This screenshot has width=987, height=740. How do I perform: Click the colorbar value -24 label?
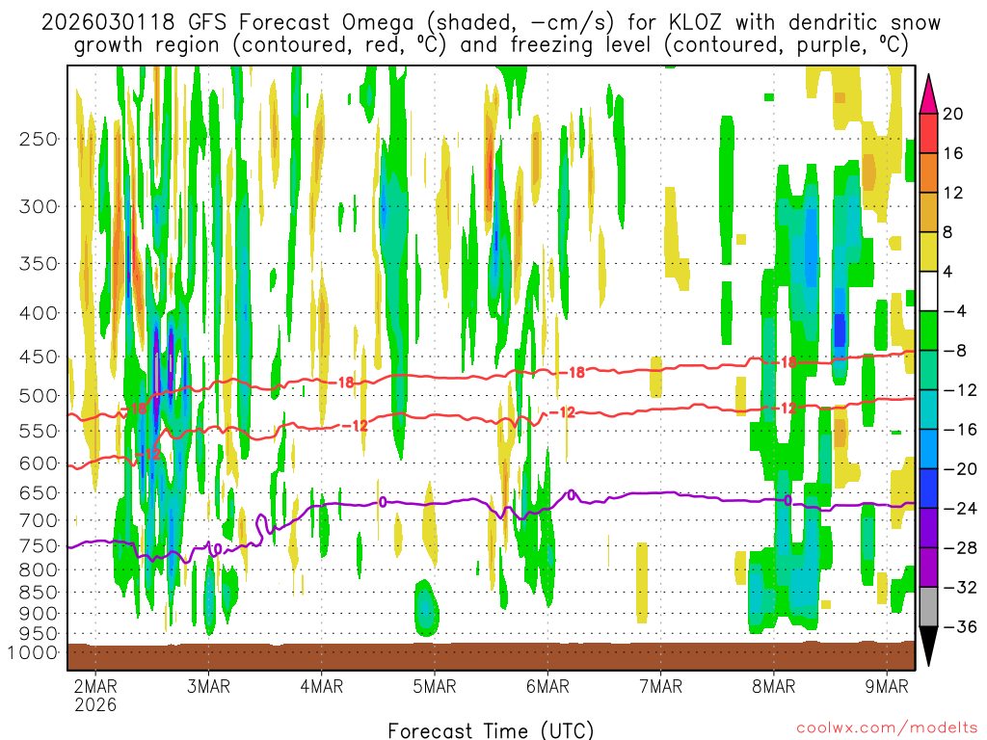pos(959,509)
